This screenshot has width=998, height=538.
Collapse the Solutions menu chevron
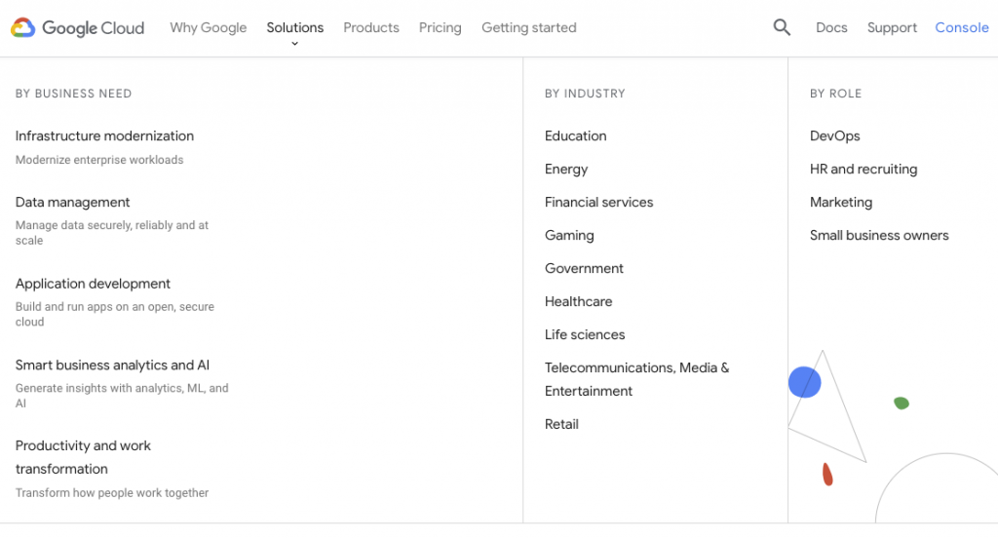tap(294, 44)
